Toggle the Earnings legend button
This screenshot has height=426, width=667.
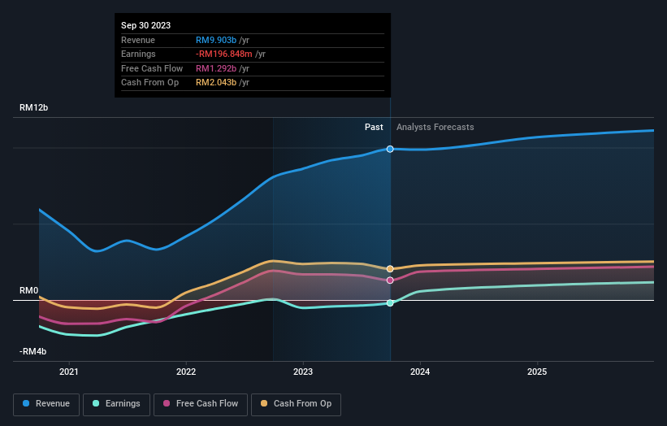[x=116, y=404]
